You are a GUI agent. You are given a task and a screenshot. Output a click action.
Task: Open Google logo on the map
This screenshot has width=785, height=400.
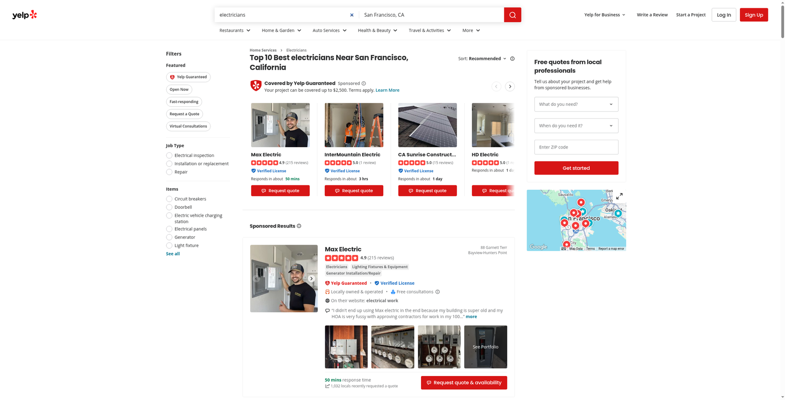(538, 247)
